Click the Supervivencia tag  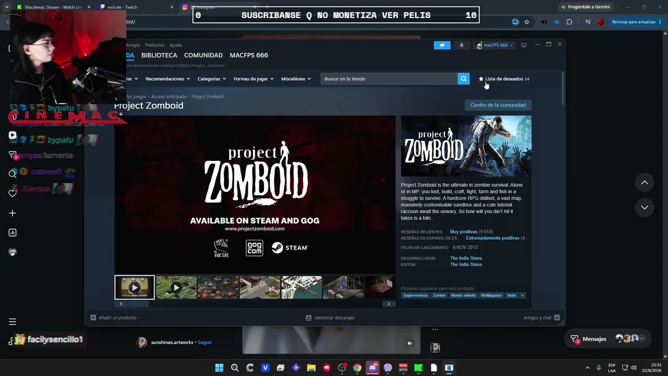tap(415, 296)
